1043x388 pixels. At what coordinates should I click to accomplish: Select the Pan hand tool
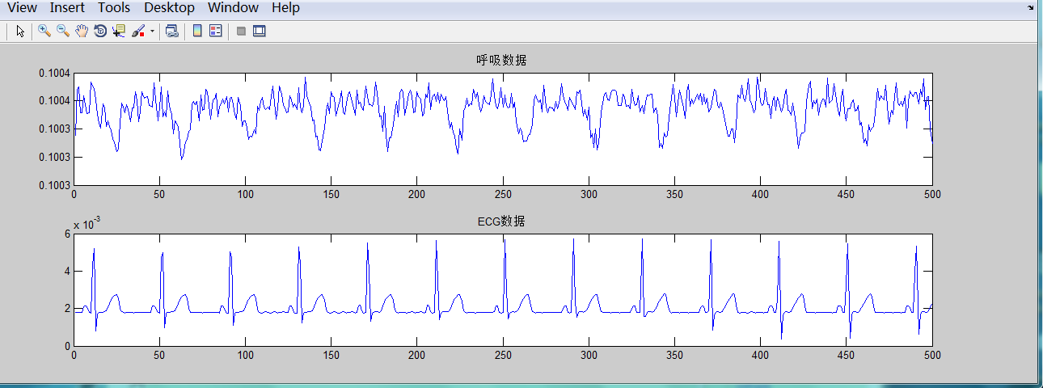(x=82, y=32)
